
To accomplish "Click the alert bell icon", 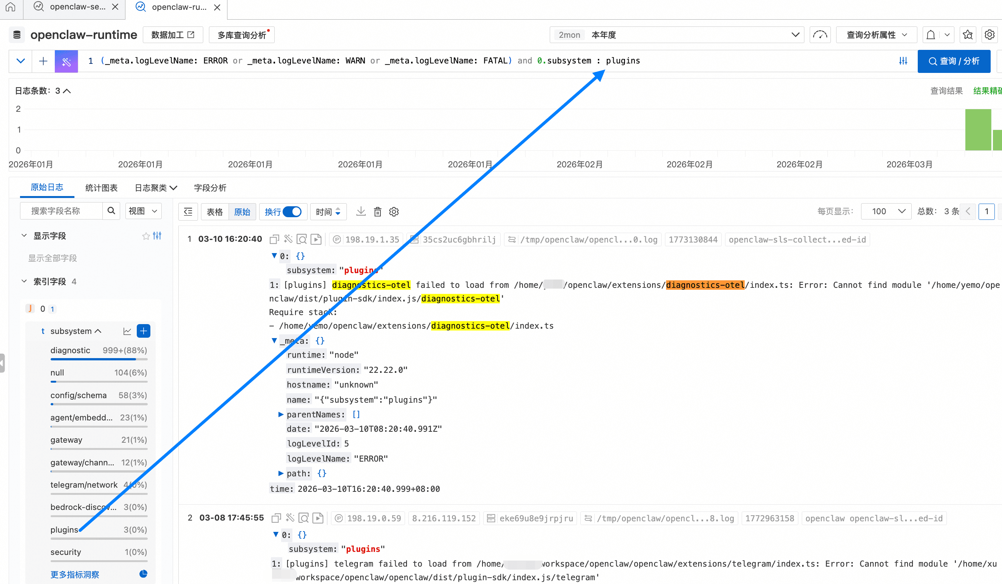I will coord(931,35).
